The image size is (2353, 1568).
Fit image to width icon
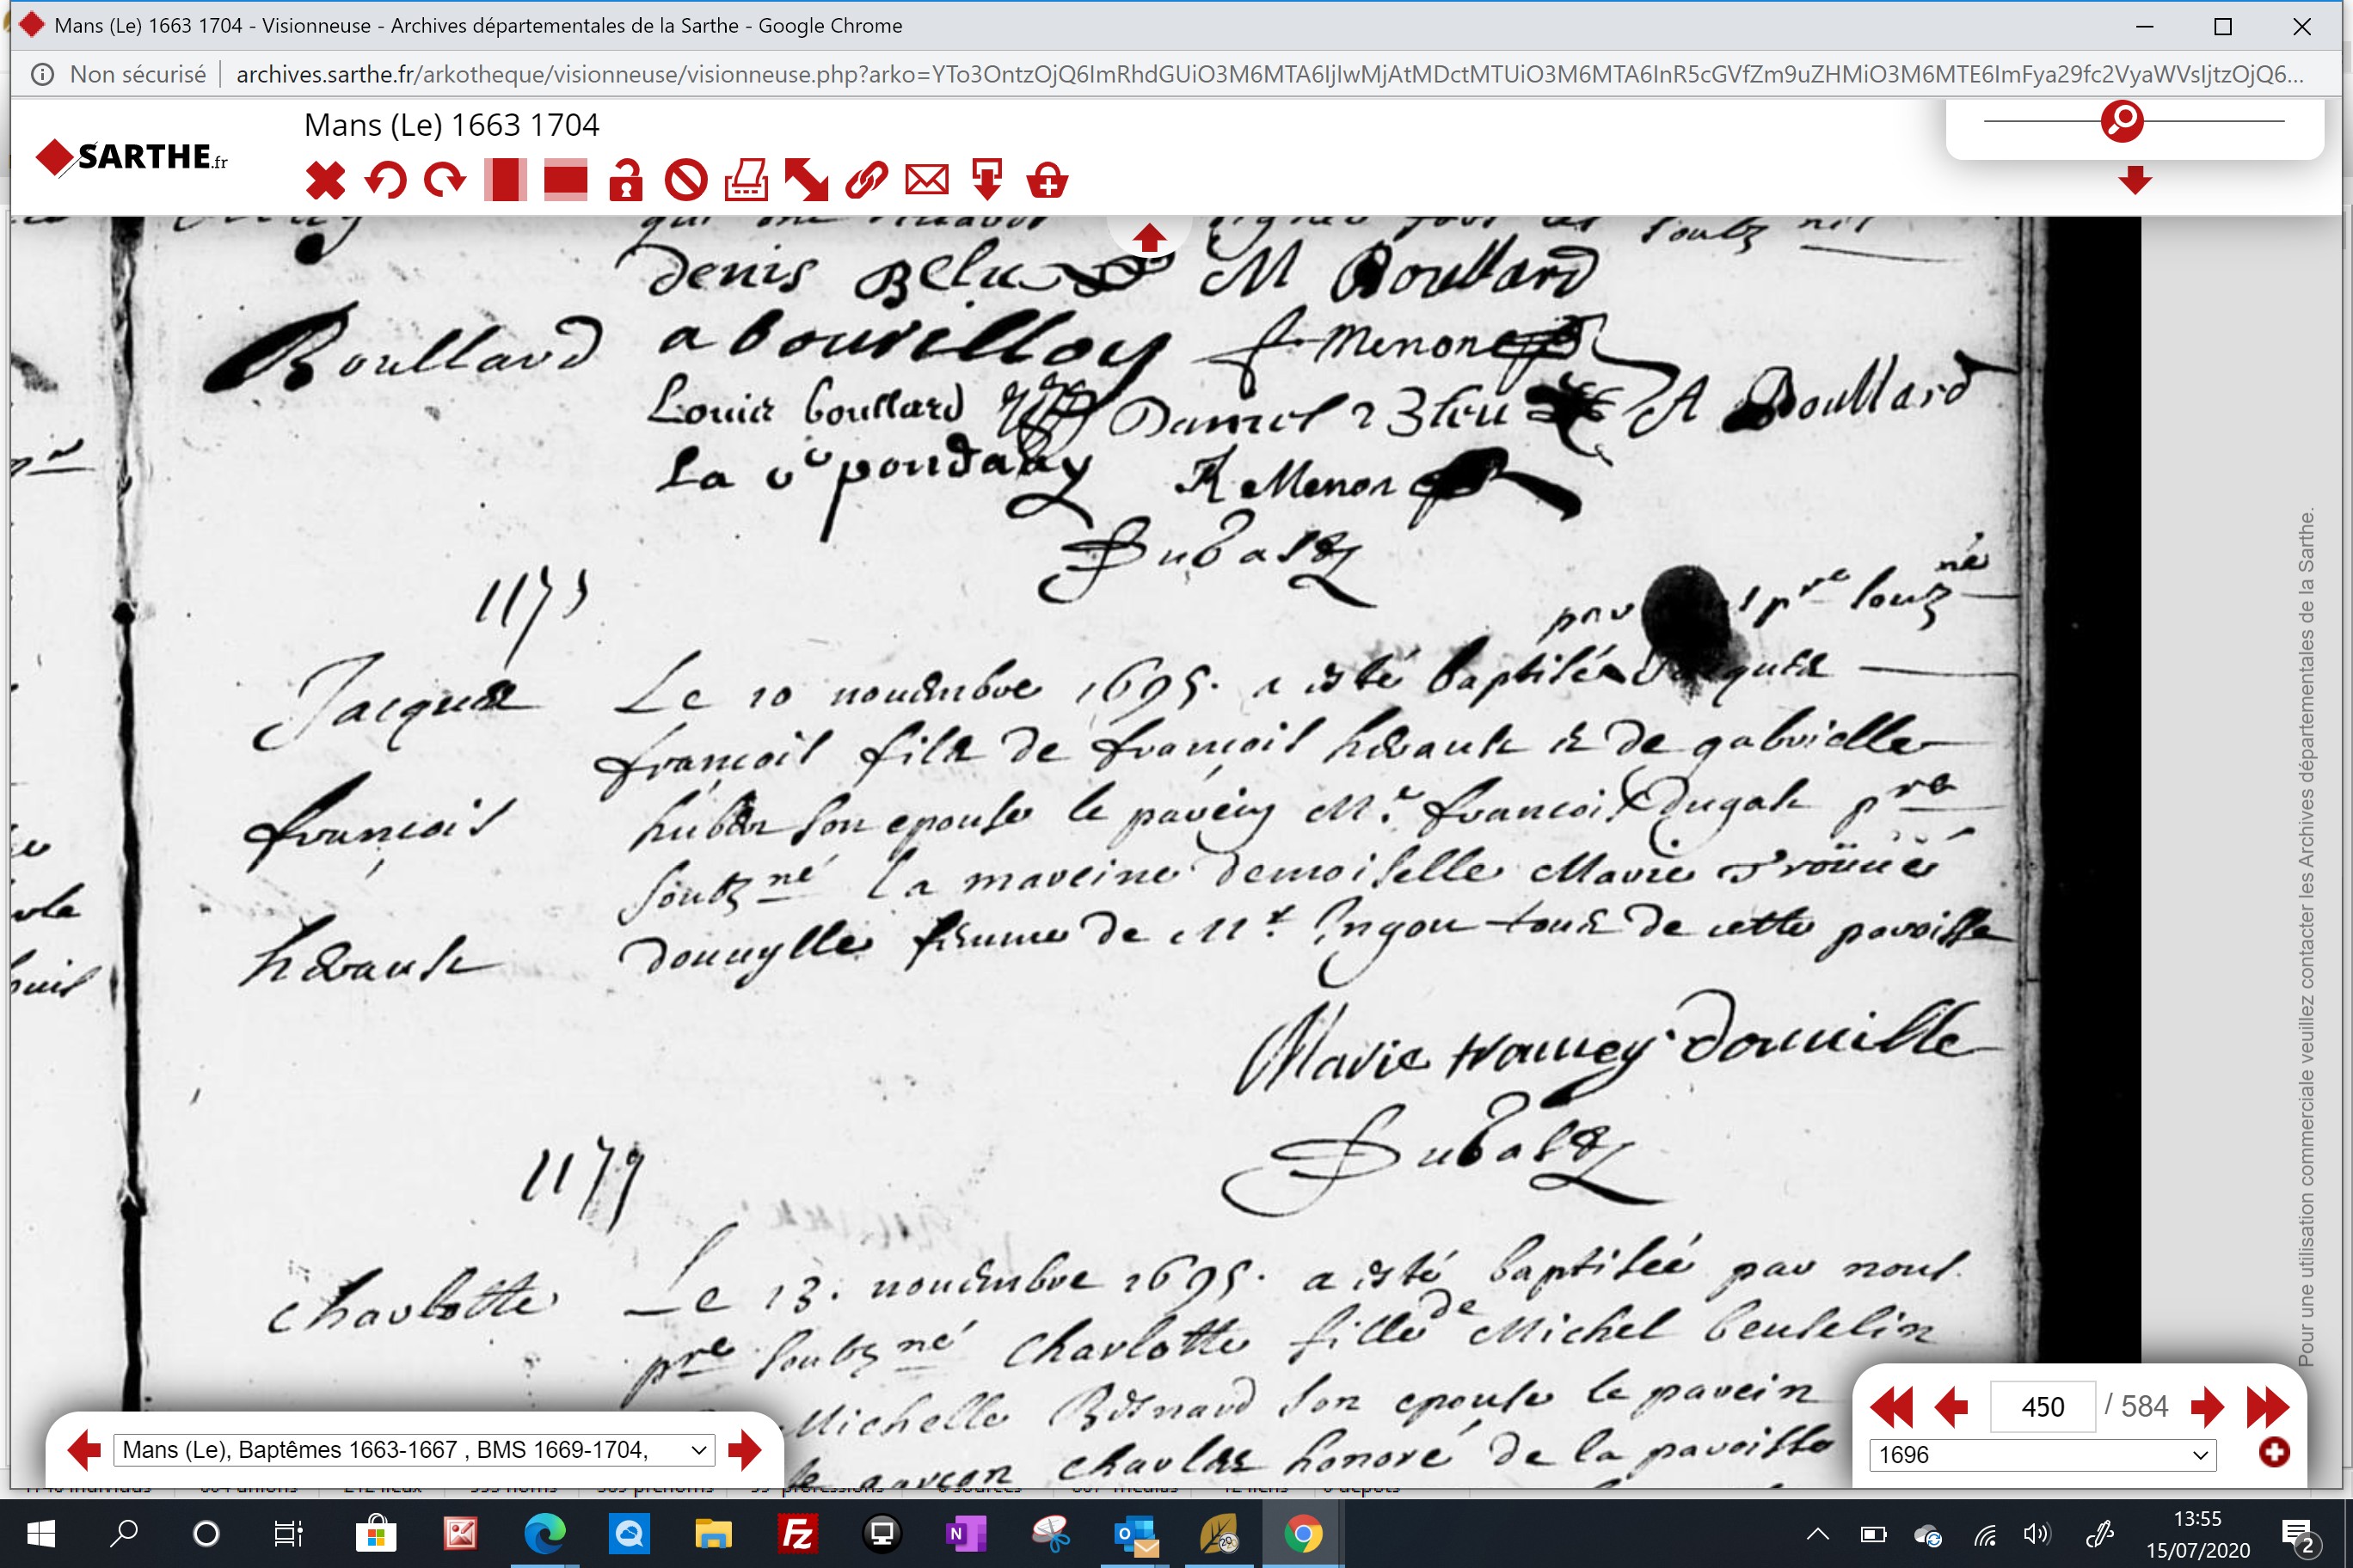pos(565,181)
